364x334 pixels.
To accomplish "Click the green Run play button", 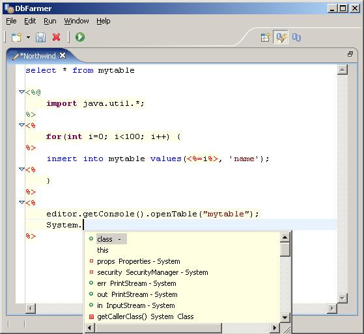I will point(80,37).
